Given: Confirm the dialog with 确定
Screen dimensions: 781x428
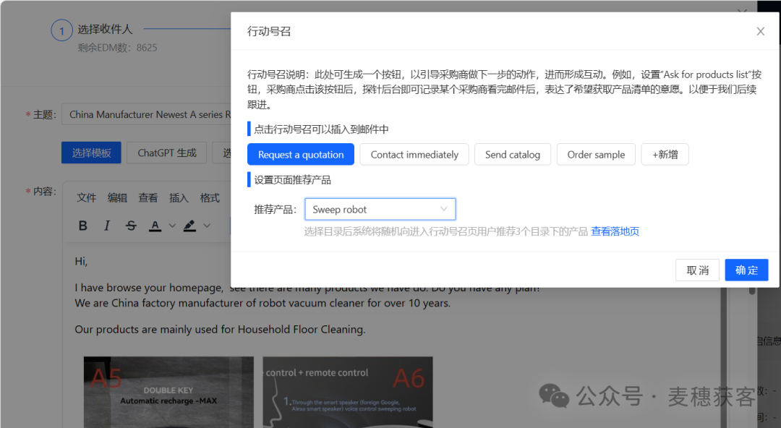Looking at the screenshot, I should [x=746, y=270].
